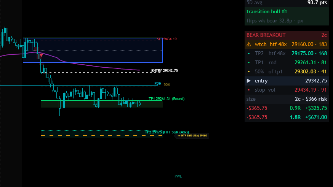Image resolution: width=333 pixels, height=187 pixels.
Task: Click the warning triangle icon beside wtch
Action: [249, 44]
